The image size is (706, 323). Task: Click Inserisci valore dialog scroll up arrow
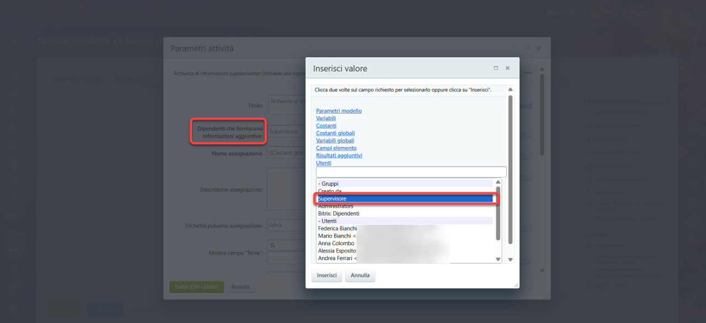pos(510,89)
